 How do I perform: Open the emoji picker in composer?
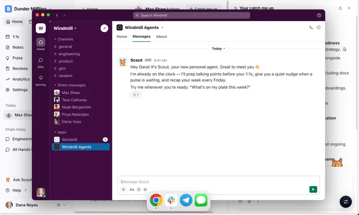[139, 189]
